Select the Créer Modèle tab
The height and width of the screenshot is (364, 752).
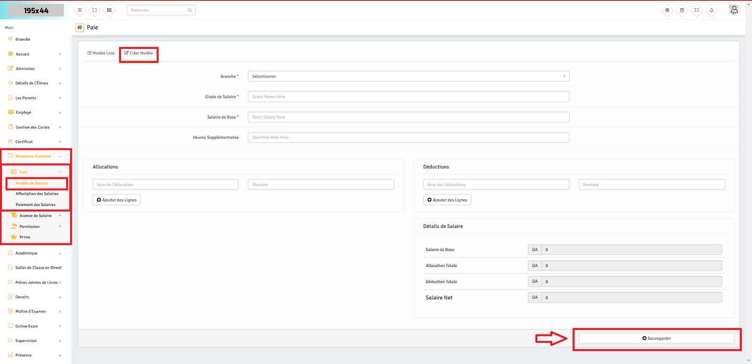click(139, 53)
